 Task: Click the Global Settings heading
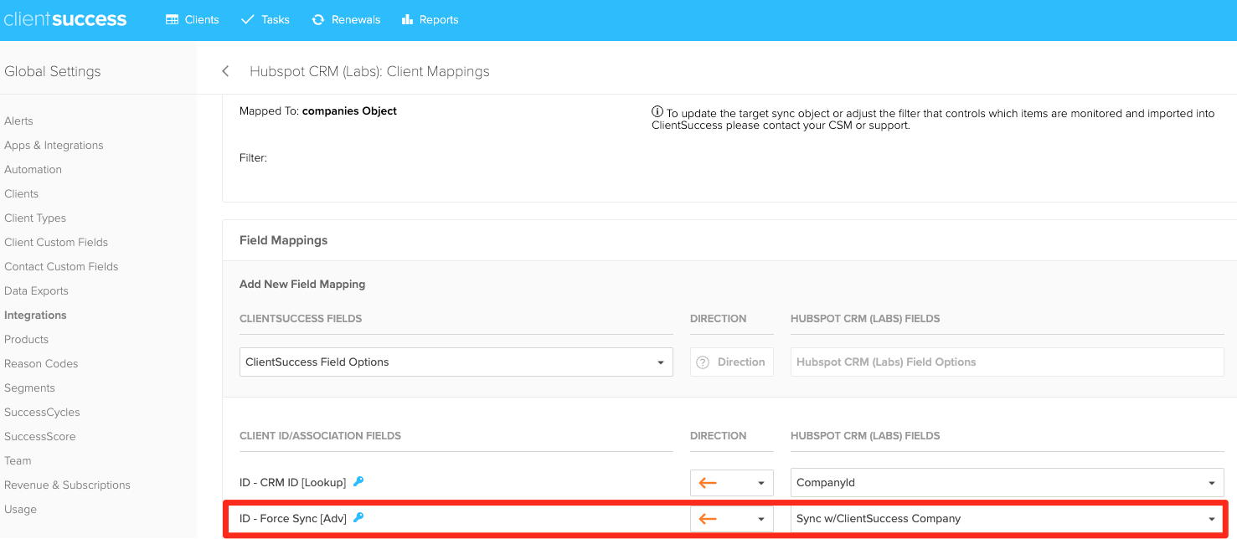point(53,71)
